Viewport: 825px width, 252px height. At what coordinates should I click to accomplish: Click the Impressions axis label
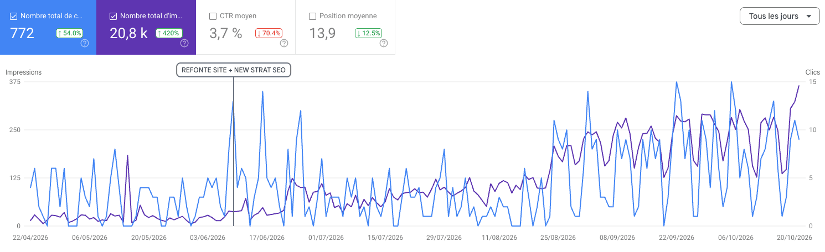tap(24, 72)
